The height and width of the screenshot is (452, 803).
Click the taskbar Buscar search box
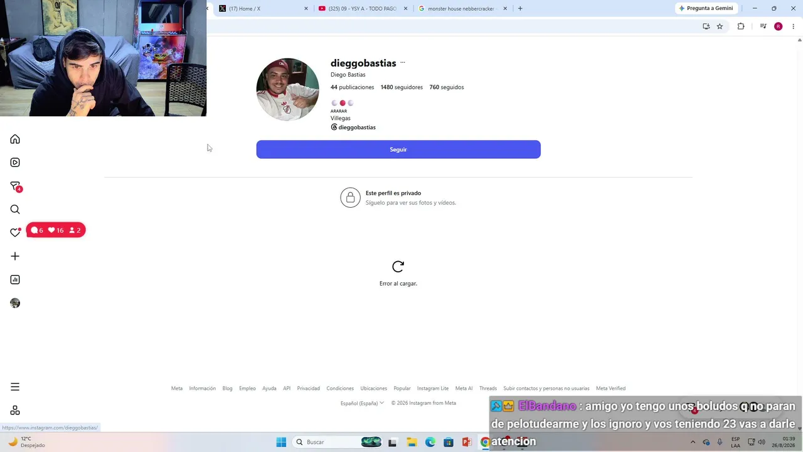click(339, 442)
